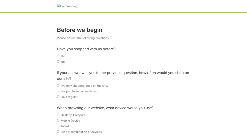Select the 'I'm a regular' radio button

(x=58, y=97)
